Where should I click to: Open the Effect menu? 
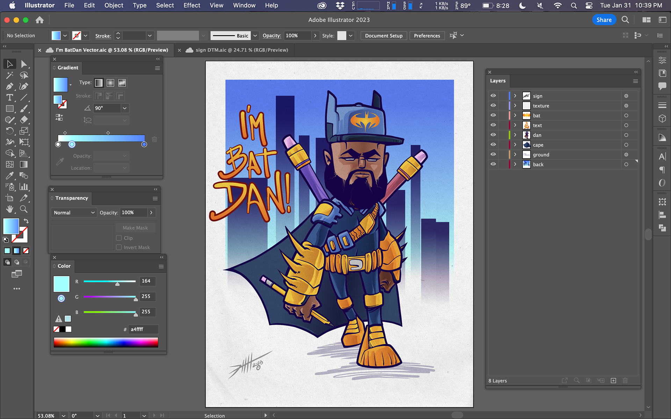tap(192, 5)
